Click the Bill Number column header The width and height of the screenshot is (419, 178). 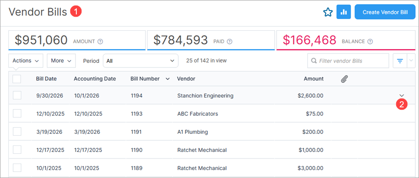(145, 79)
